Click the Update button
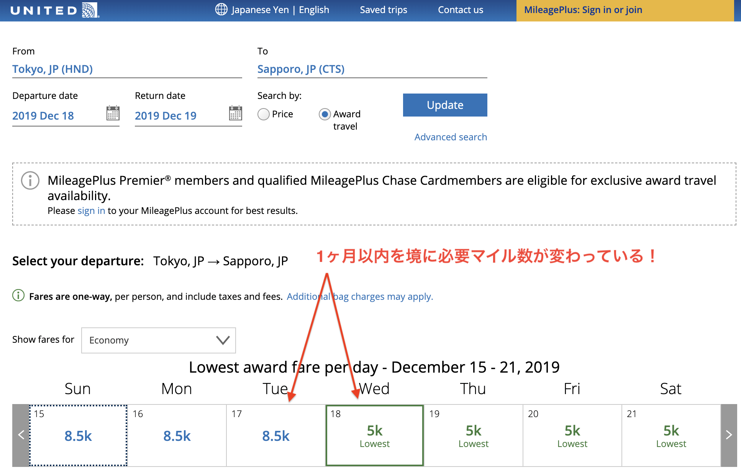 pos(445,105)
